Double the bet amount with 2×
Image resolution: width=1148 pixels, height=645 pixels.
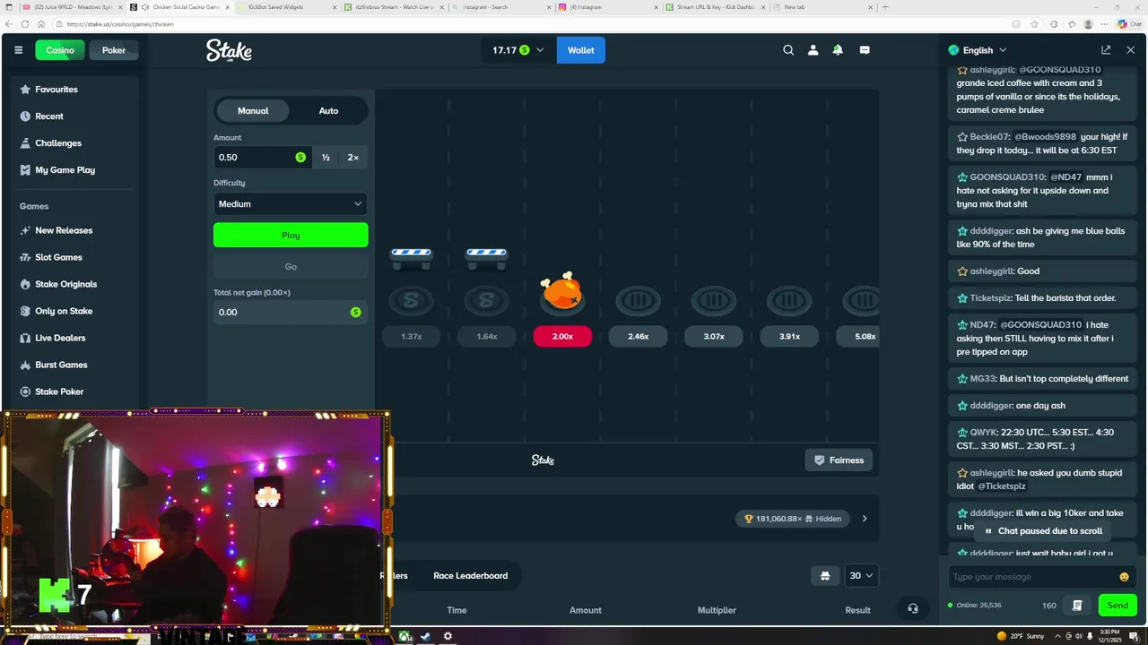coord(353,158)
